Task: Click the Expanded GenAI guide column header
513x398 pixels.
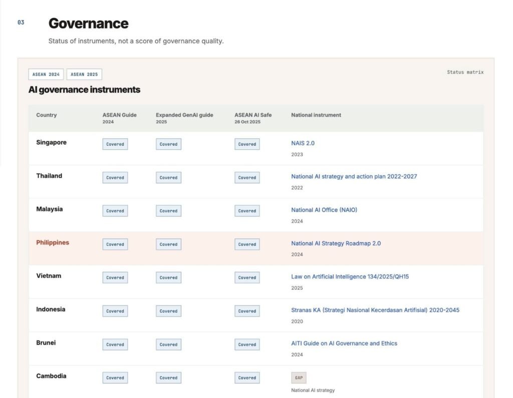Action: pyautogui.click(x=184, y=118)
